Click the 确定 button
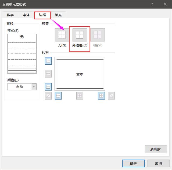The image size is (172, 170). pos(133,164)
